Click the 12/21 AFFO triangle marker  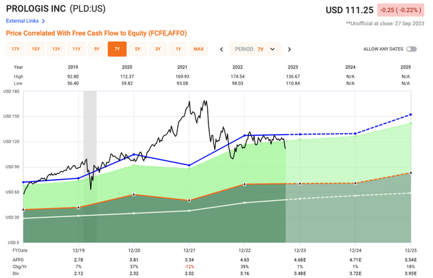(x=188, y=200)
